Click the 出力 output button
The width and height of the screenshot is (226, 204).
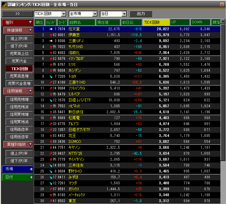pos(141,14)
